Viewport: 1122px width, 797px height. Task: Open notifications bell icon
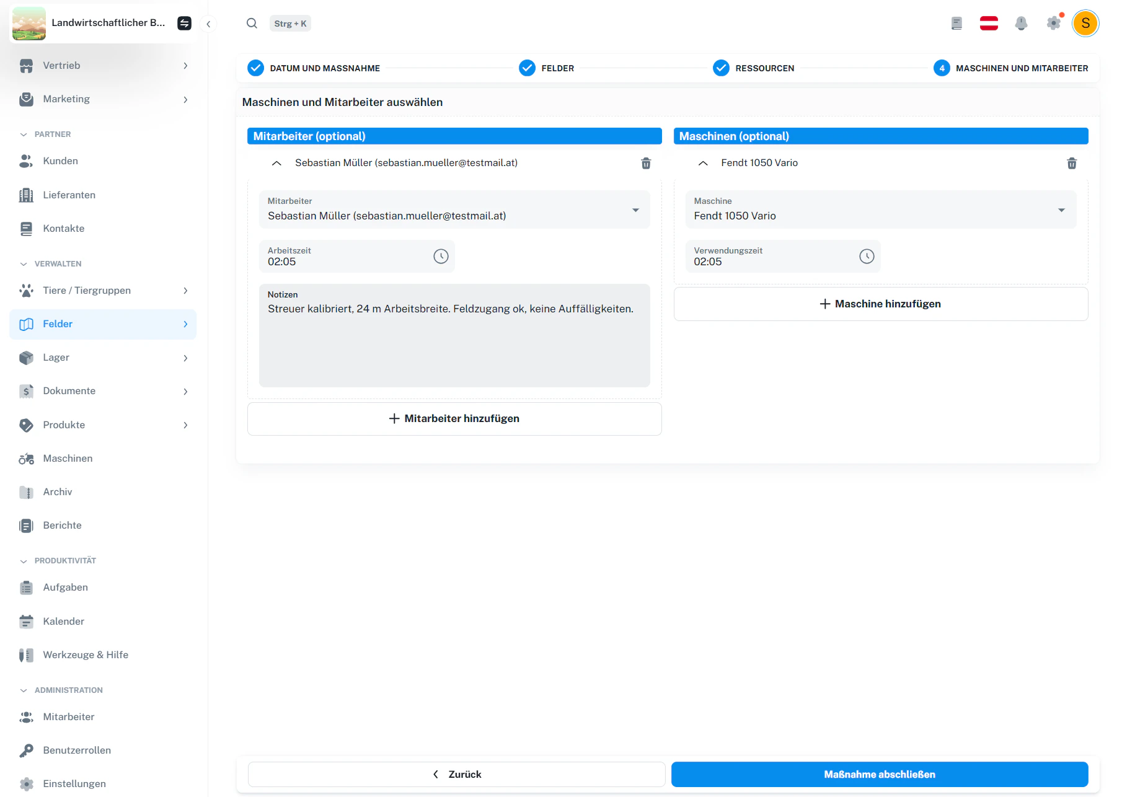pyautogui.click(x=1021, y=24)
